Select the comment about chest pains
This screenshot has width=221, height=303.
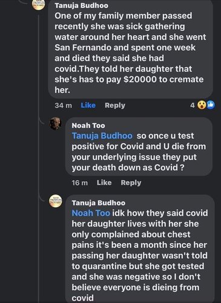[x=140, y=249]
